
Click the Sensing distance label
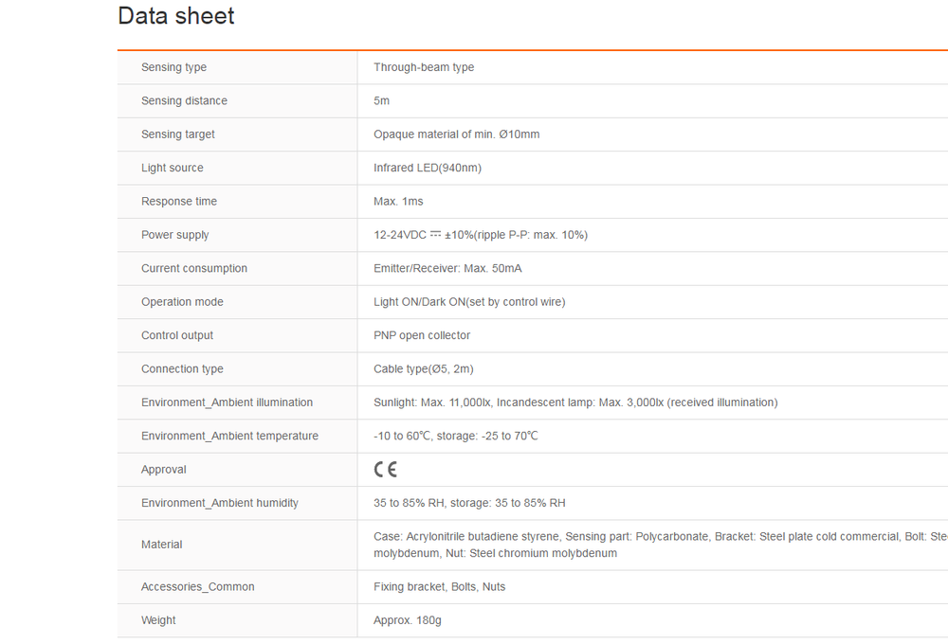[x=184, y=101]
